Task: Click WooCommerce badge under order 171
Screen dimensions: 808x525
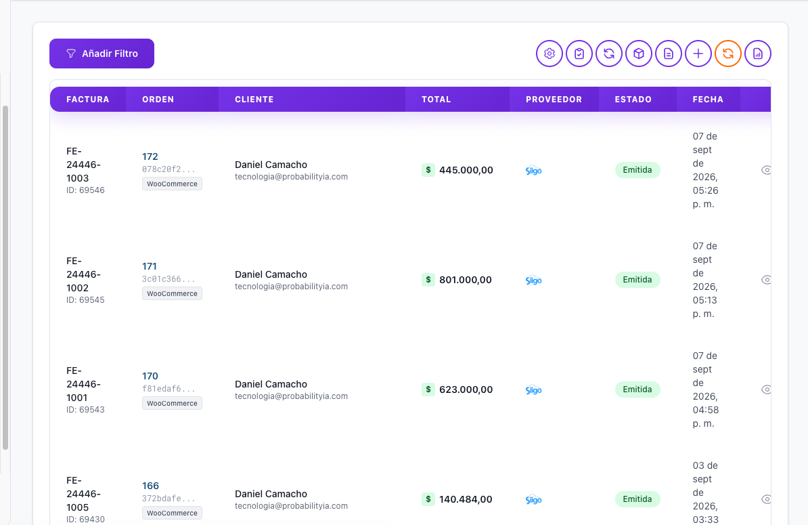Action: pos(172,293)
